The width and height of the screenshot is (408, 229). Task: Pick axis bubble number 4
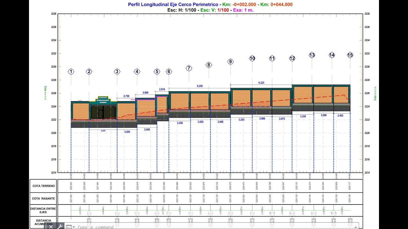click(137, 72)
